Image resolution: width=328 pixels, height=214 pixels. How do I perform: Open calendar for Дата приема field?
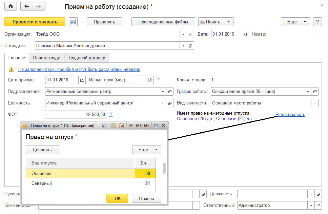[x=82, y=80]
